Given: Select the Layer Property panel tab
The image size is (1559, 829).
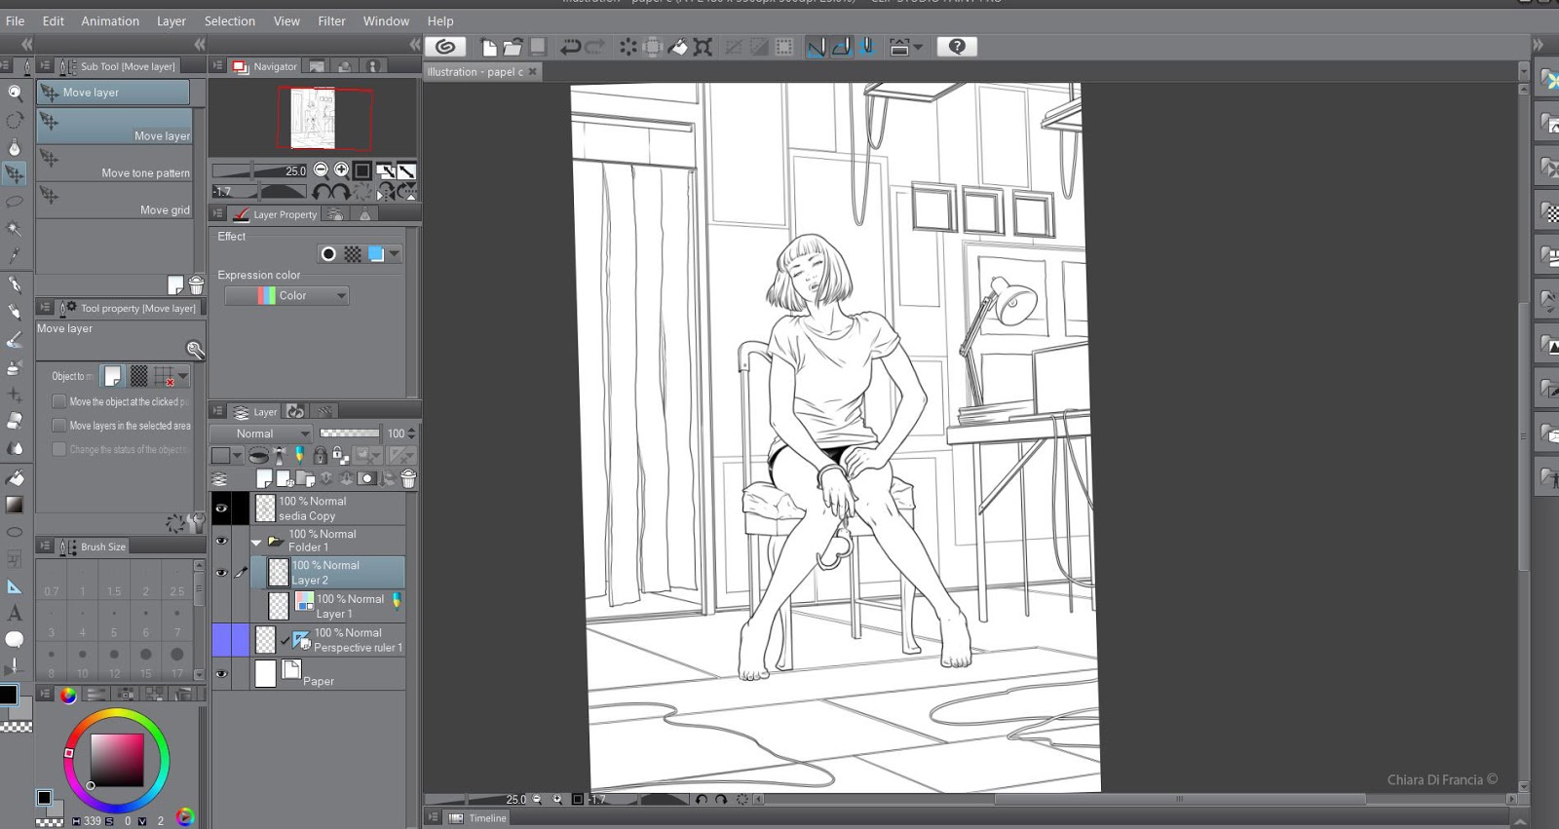Looking at the screenshot, I should point(276,214).
